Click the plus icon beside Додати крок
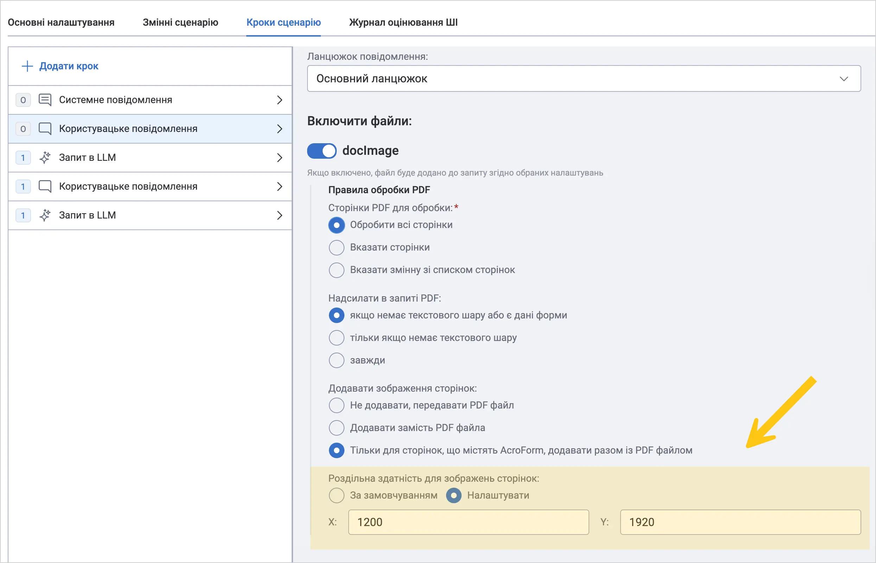Viewport: 876px width, 563px height. click(27, 66)
